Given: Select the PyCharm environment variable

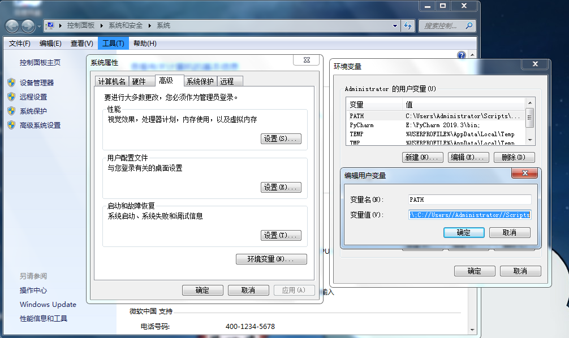Looking at the screenshot, I should pyautogui.click(x=396, y=124).
